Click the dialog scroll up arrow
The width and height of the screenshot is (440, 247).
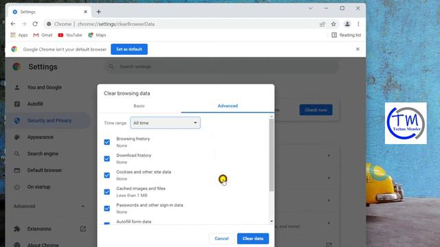pos(272,116)
